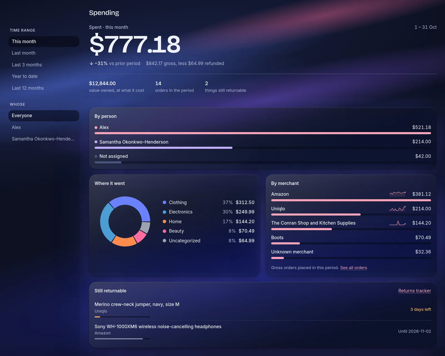Open Sony WH-1000XM6 headphones item

[x=158, y=327]
